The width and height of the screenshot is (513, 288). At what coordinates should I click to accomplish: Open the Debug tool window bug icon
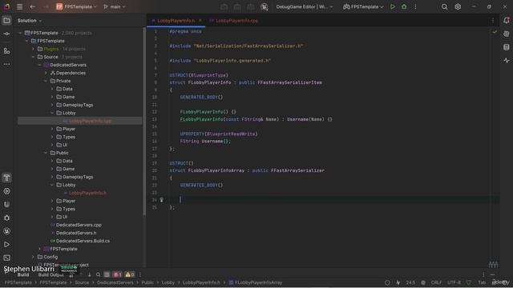click(6, 218)
